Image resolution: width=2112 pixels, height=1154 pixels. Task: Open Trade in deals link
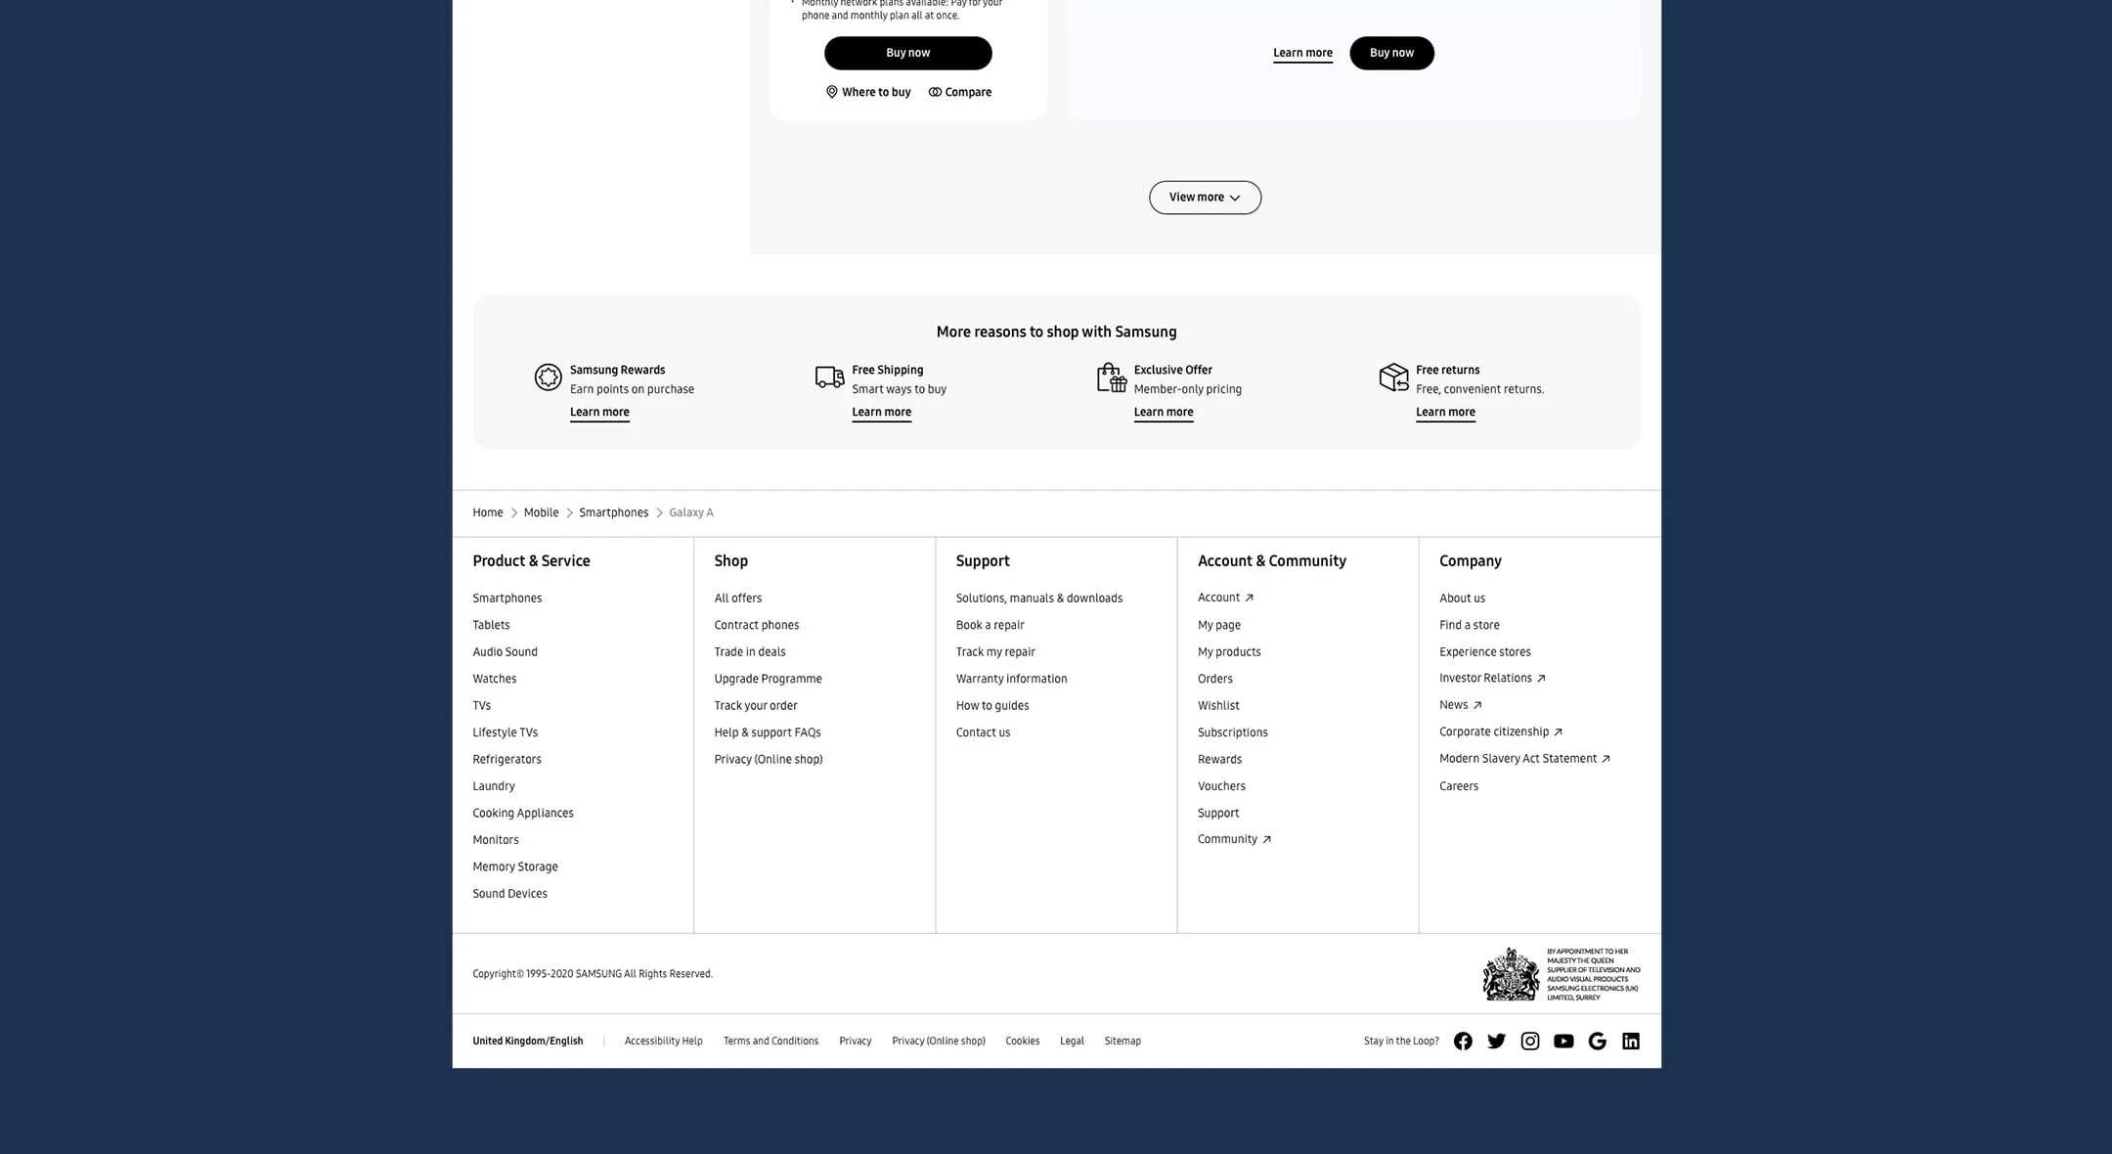click(749, 651)
